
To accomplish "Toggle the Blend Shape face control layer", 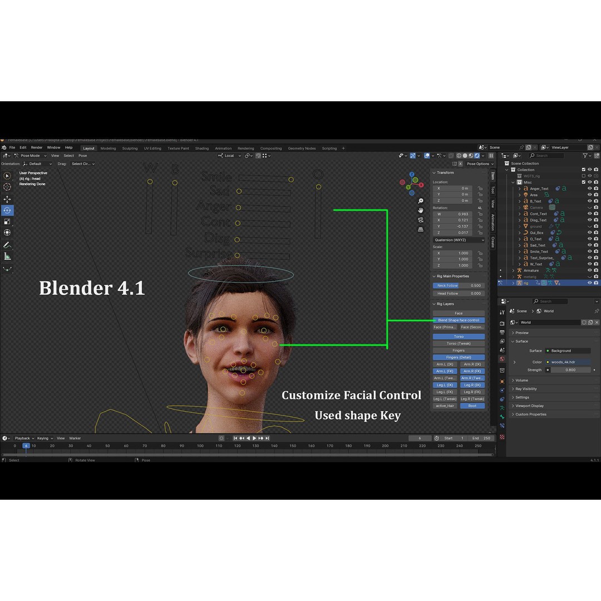I will [459, 320].
